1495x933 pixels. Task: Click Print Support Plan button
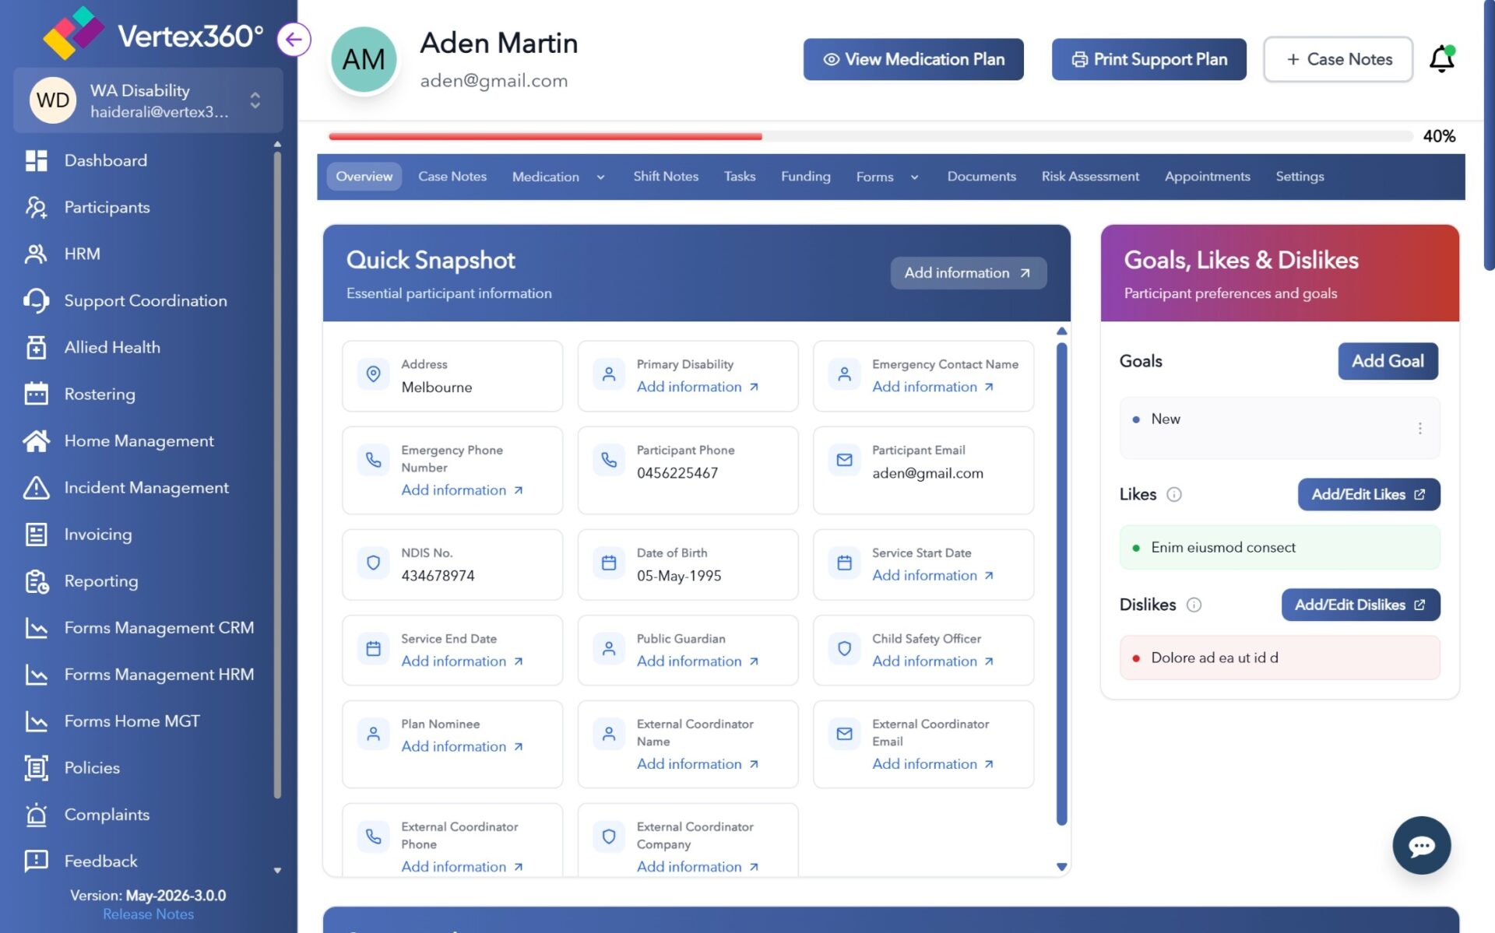click(x=1149, y=59)
